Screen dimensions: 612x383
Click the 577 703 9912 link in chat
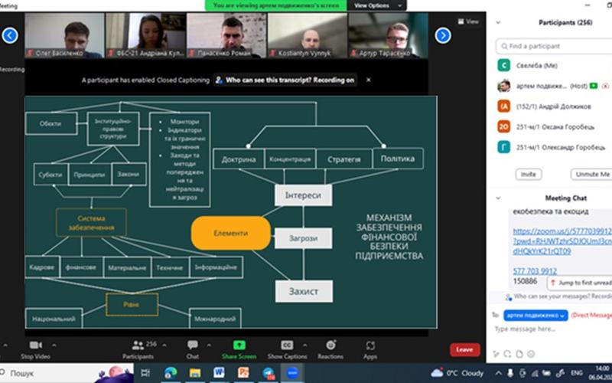pos(535,271)
